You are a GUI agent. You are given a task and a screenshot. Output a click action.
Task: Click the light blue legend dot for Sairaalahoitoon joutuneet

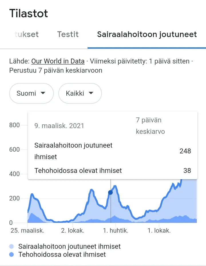(x=11, y=246)
